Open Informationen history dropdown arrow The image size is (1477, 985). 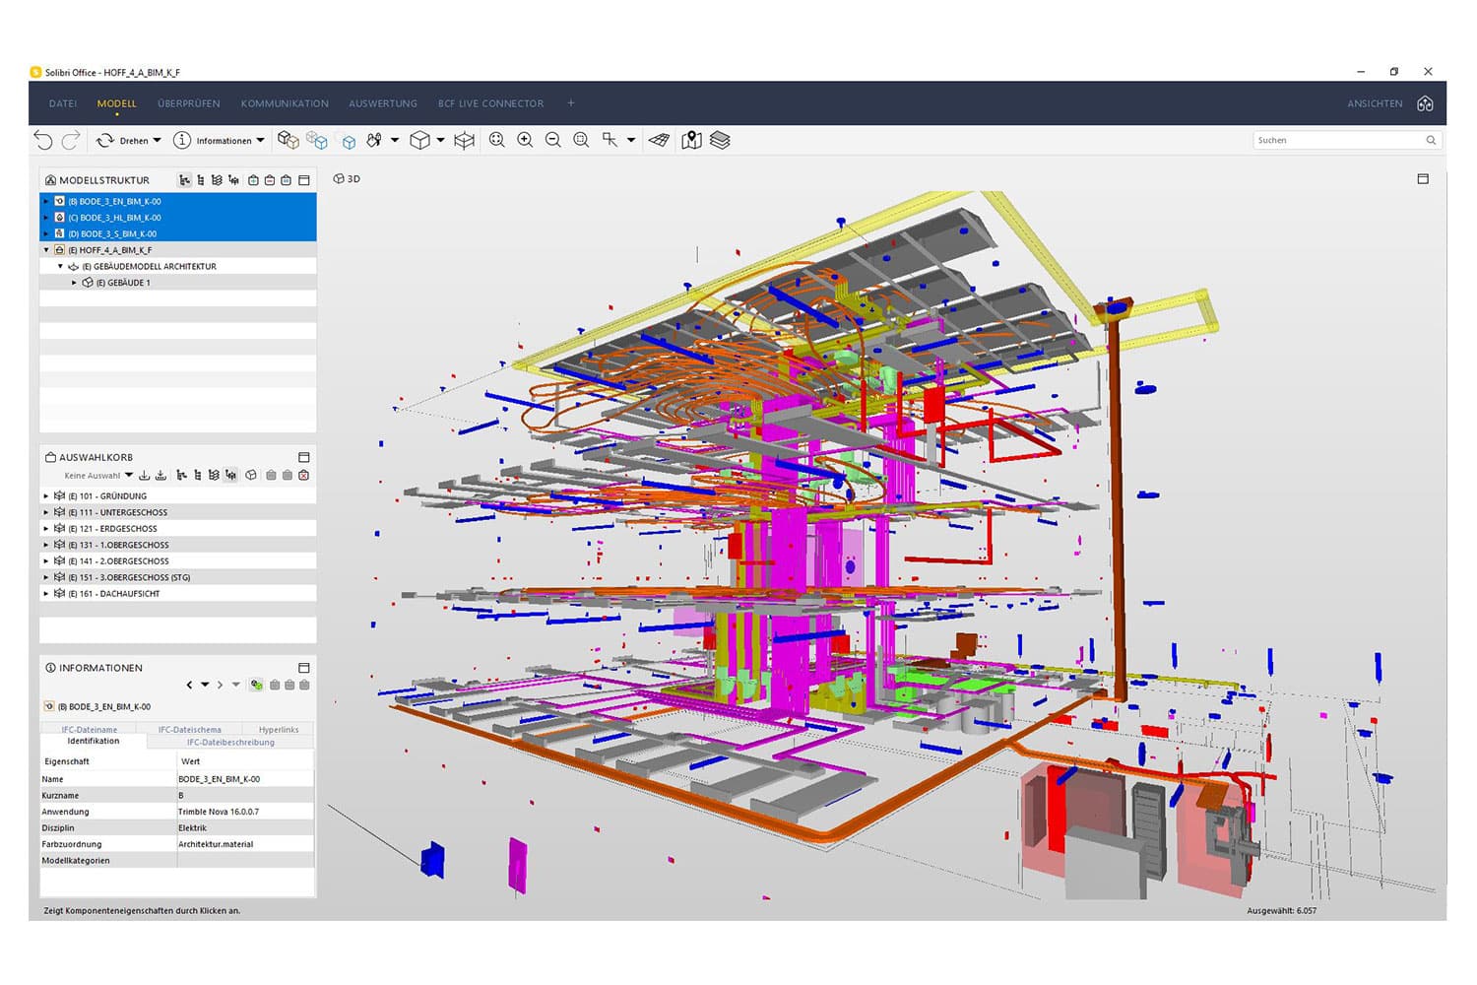205,685
